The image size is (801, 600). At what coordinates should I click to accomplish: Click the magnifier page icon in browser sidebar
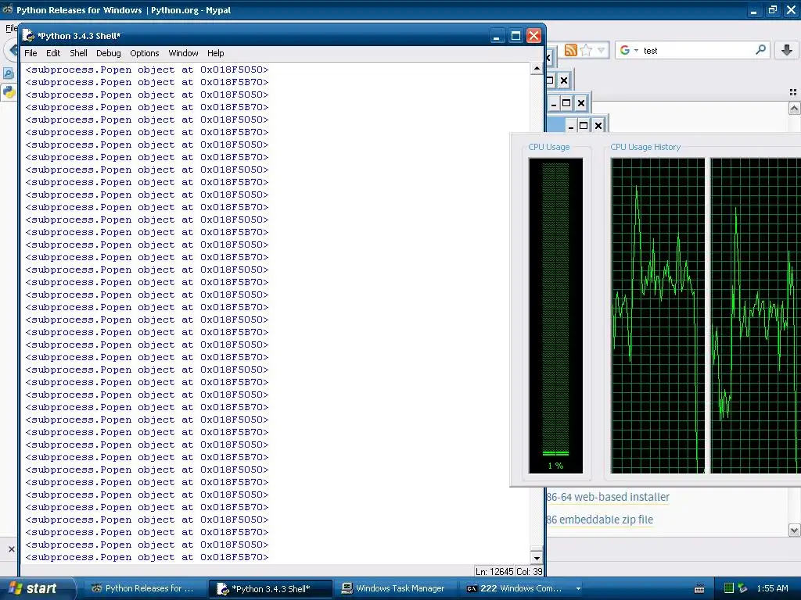(8, 73)
